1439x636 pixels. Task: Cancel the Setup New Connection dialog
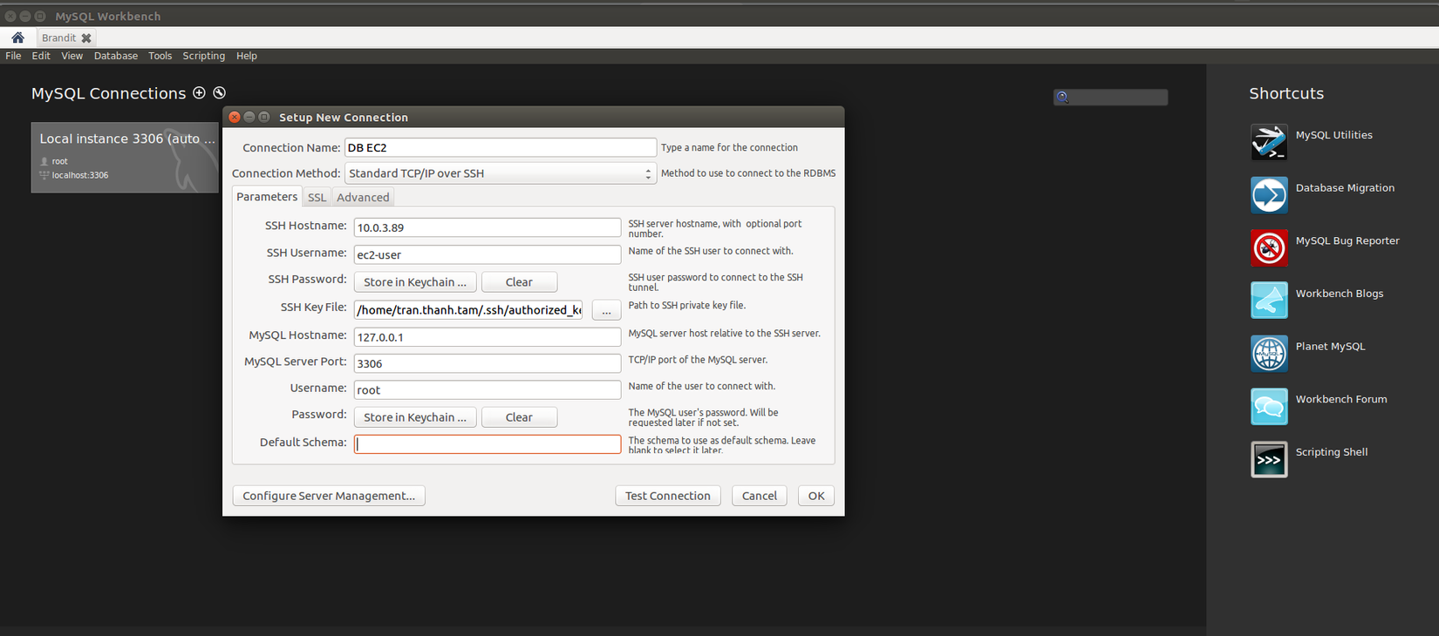760,496
